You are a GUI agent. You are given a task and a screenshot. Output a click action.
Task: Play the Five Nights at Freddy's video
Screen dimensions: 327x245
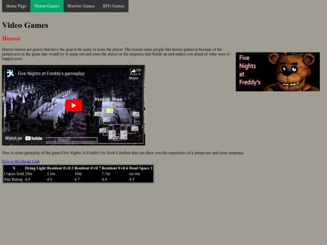click(73, 105)
